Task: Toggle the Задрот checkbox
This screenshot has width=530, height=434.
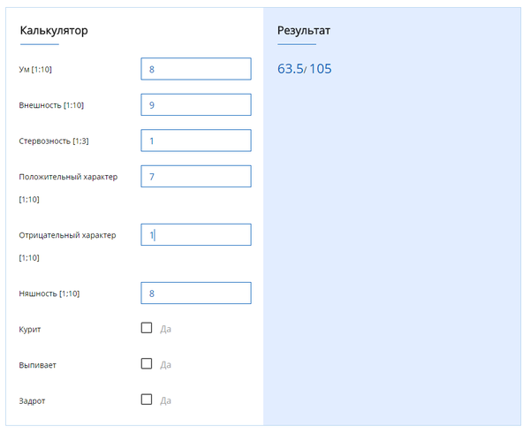Action: pos(147,399)
